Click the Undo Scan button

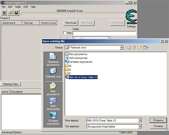point(117,23)
